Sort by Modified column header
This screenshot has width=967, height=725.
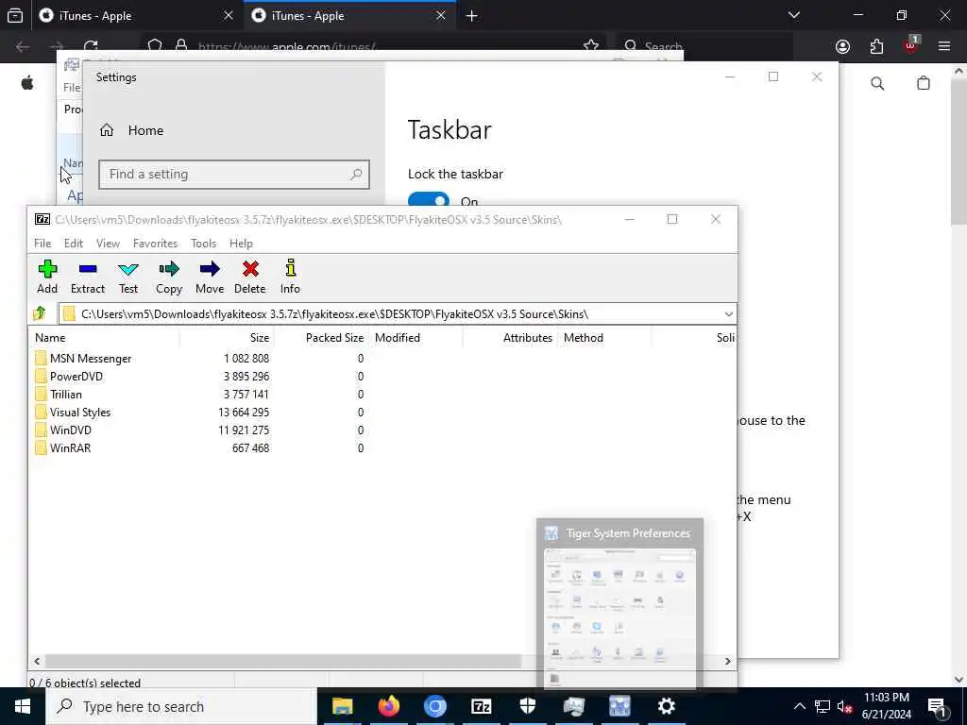click(416, 338)
